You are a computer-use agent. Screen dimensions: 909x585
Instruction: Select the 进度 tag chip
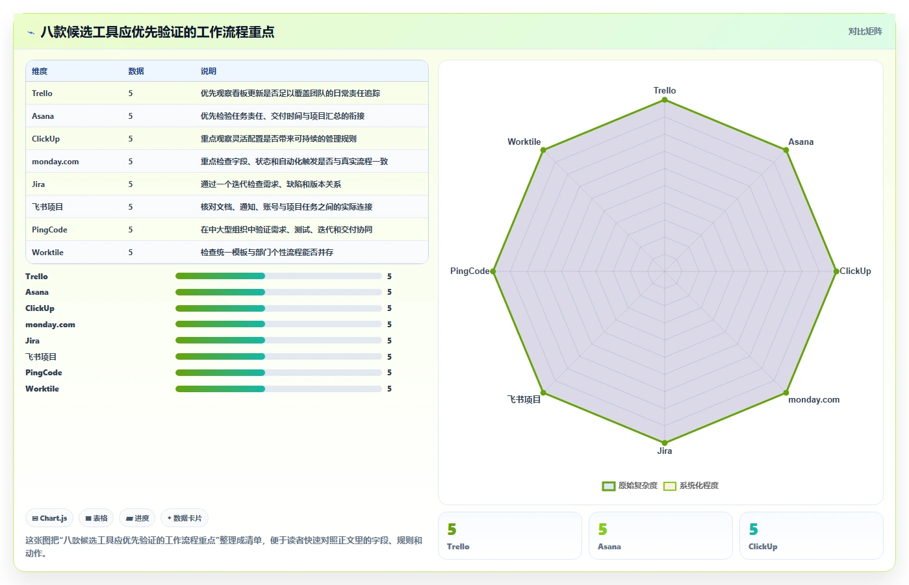point(137,518)
